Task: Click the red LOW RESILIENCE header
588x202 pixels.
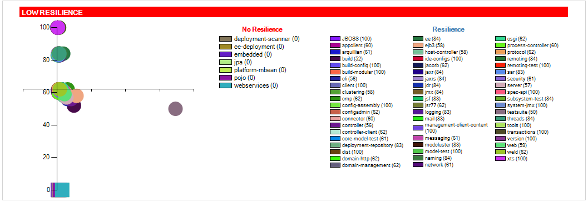Action: 294,12
